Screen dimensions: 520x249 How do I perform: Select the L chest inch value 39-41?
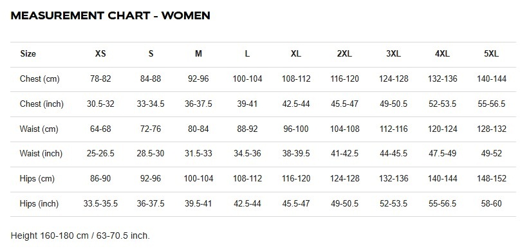247,104
